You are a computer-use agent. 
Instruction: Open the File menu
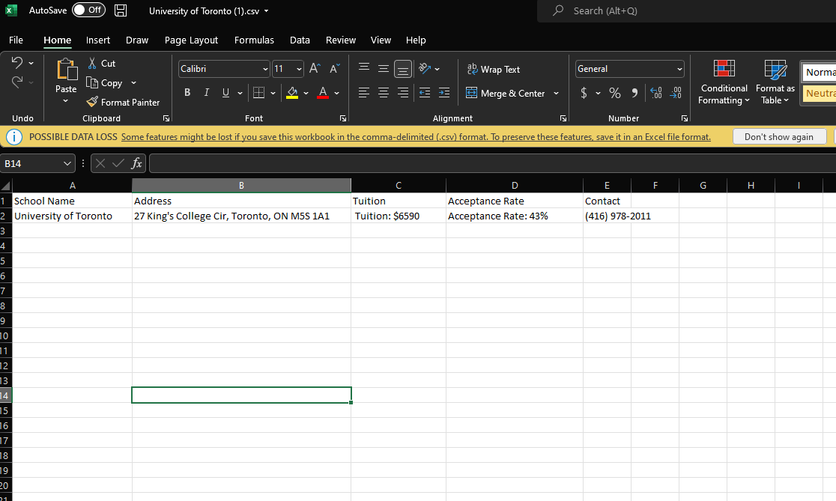[16, 40]
